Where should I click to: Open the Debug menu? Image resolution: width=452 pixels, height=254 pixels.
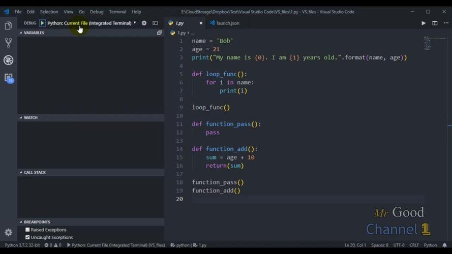click(97, 12)
